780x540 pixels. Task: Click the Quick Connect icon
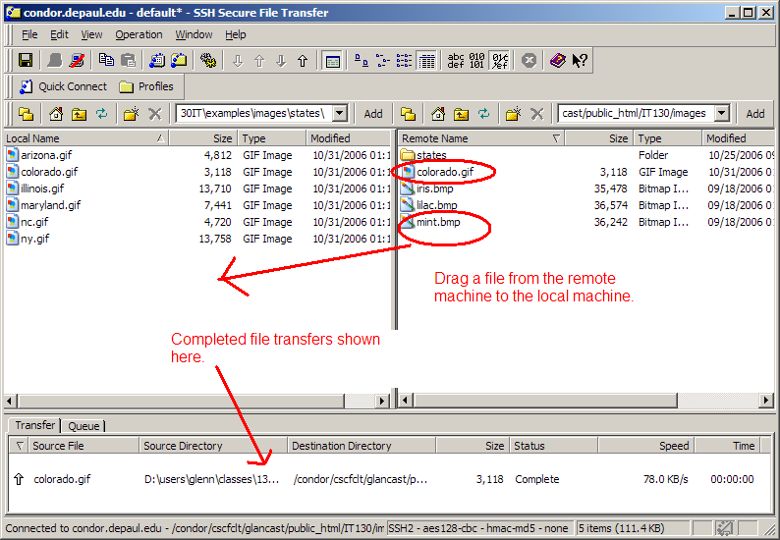(x=26, y=86)
